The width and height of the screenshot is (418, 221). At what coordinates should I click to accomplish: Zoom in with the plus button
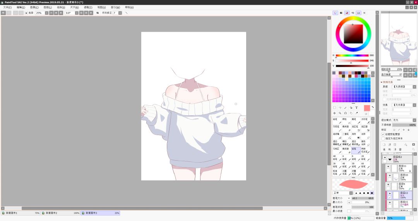click(x=56, y=13)
